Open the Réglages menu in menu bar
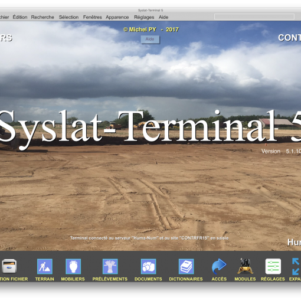The width and height of the screenshot is (301, 301). 144,17
